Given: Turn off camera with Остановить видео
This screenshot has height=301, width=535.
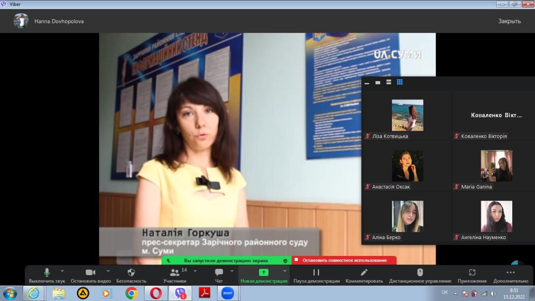Looking at the screenshot, I should tap(91, 272).
